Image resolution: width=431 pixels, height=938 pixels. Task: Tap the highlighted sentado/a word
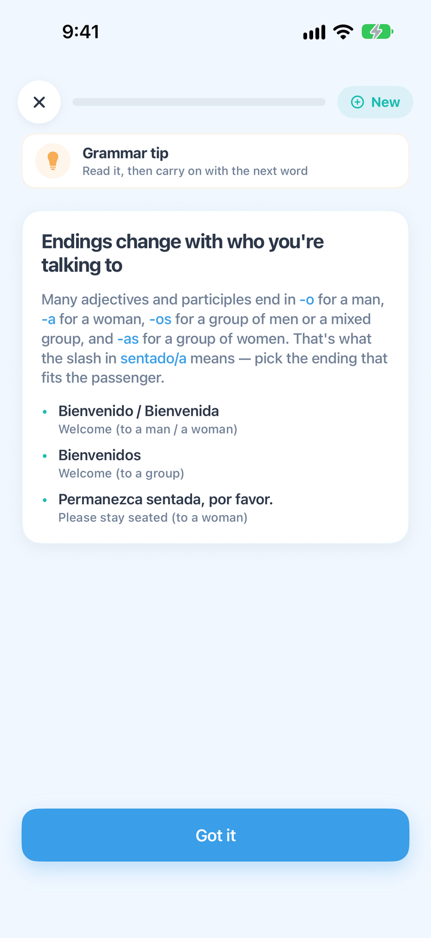[x=153, y=359]
